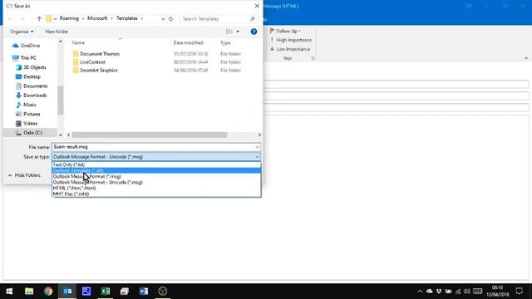Select SmartArt Graphics folder

coord(96,70)
